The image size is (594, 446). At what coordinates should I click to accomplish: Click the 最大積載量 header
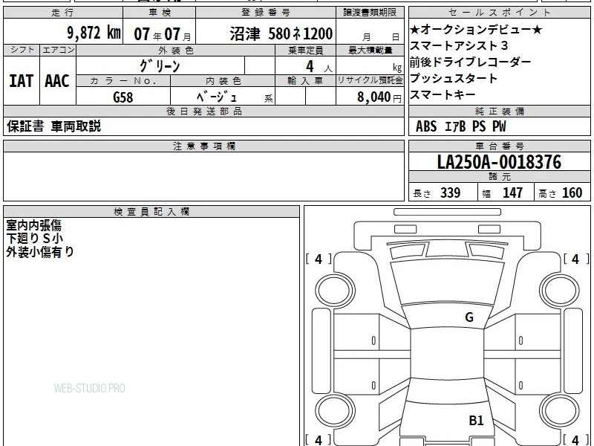[370, 50]
